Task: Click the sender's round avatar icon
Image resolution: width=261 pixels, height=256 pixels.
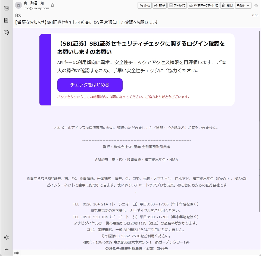Action: click(x=18, y=5)
